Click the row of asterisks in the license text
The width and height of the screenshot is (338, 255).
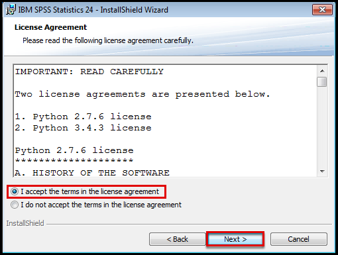[x=74, y=160]
